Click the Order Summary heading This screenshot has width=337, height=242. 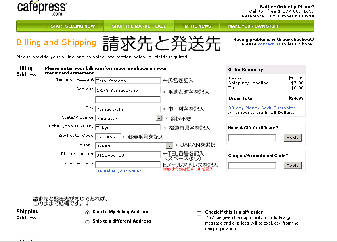246,70
